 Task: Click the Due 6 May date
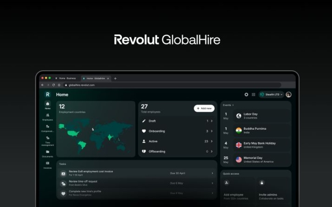pyautogui.click(x=176, y=183)
